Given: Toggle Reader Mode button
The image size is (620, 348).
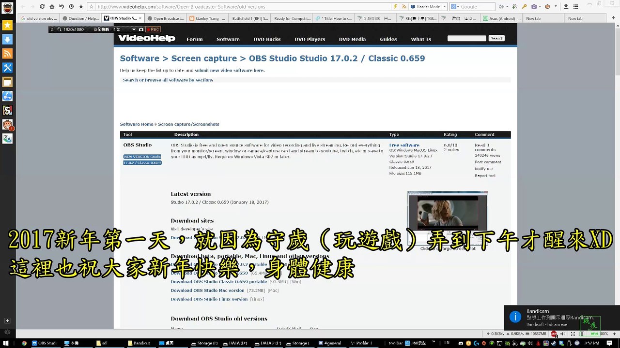Looking at the screenshot, I should click(x=425, y=7).
